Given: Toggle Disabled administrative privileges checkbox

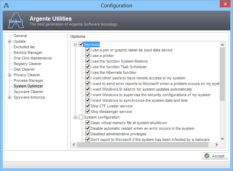Looking at the screenshot, I should (x=88, y=134).
